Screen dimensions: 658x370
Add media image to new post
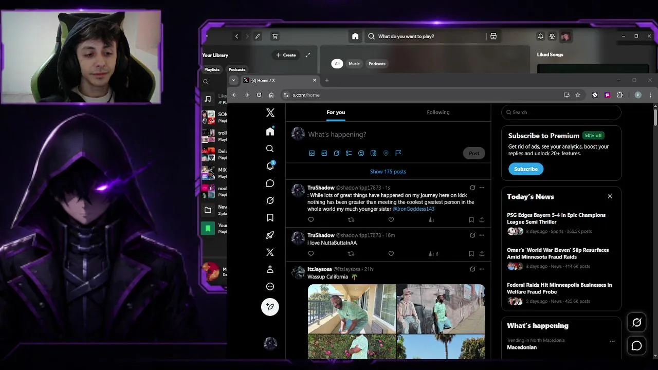pyautogui.click(x=312, y=153)
